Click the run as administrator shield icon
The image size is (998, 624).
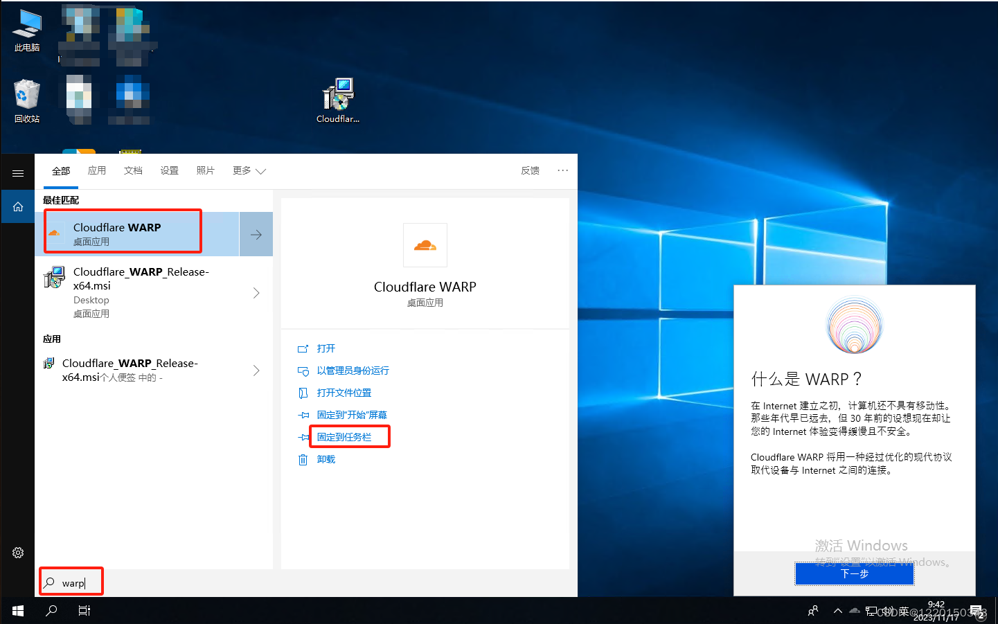tap(303, 371)
